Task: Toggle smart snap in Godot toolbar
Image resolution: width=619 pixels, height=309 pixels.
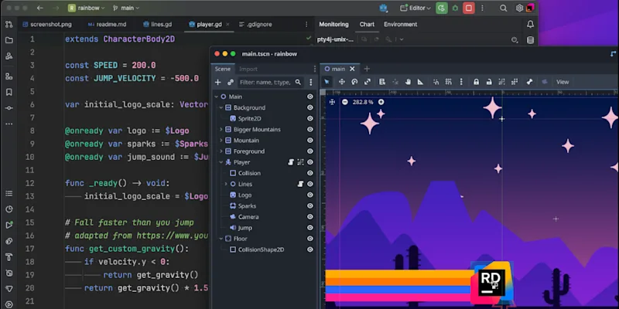Action: pos(436,82)
